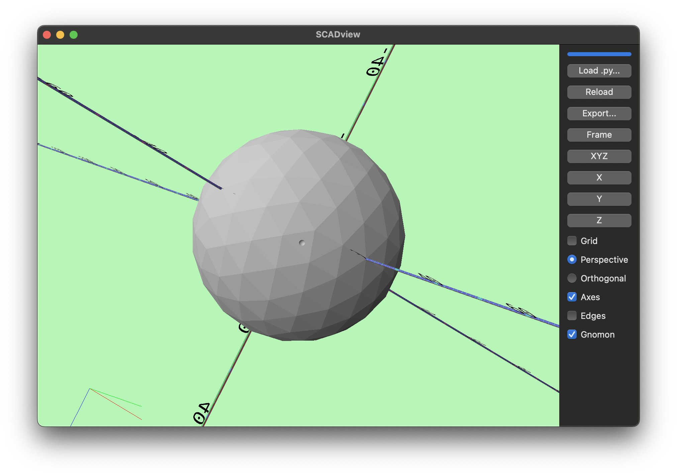Enable the Edges checkbox

pyautogui.click(x=572, y=316)
